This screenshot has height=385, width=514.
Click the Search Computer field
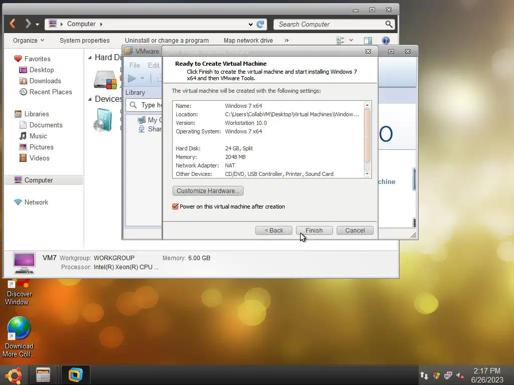(330, 24)
